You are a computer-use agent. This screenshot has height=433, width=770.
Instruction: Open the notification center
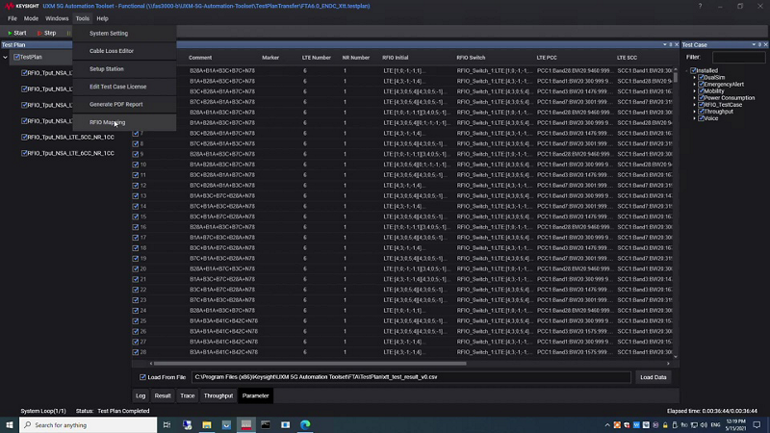click(757, 425)
